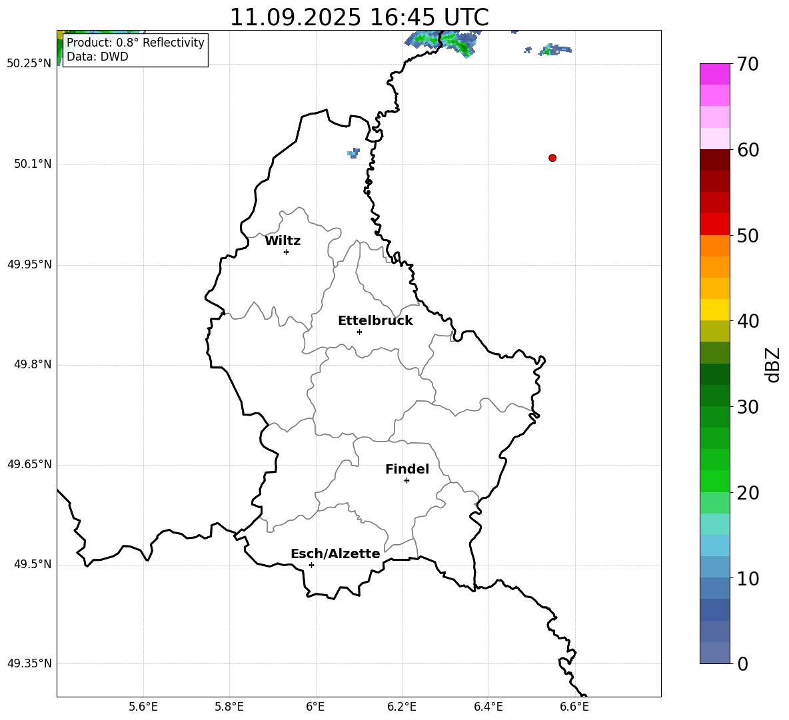Click the Findel cross marker
This screenshot has height=720, width=789.
[x=406, y=480]
